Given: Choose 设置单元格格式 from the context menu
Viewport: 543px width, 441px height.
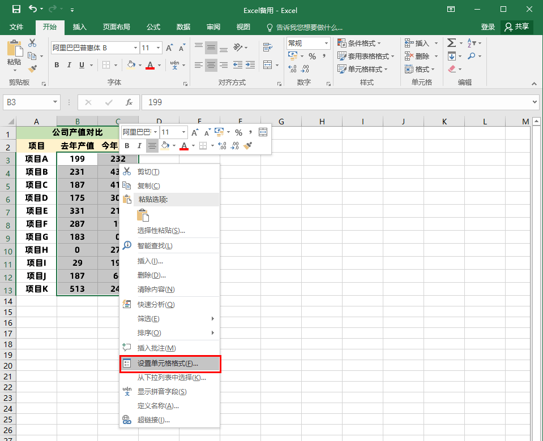Looking at the screenshot, I should (170, 364).
